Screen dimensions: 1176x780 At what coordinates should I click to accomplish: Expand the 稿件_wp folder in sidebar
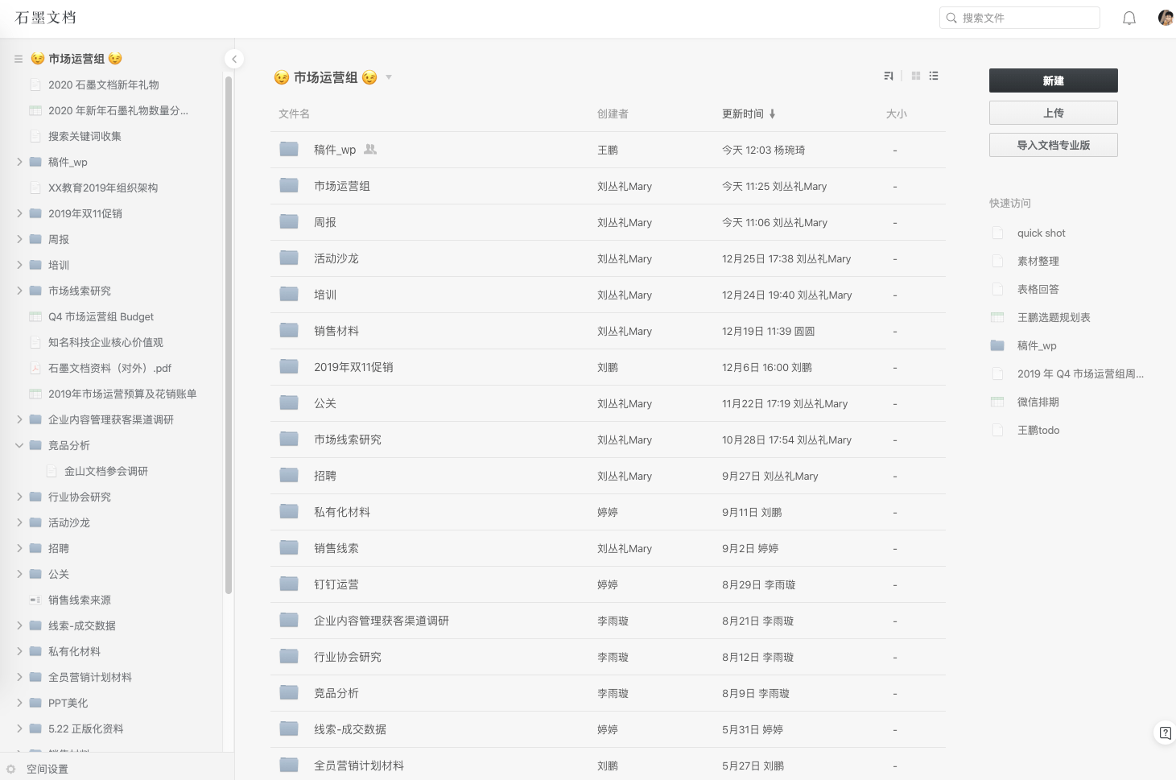pos(19,162)
